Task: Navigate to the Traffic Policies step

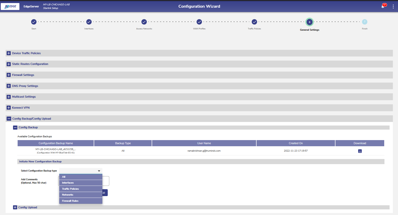Action: [x=254, y=22]
